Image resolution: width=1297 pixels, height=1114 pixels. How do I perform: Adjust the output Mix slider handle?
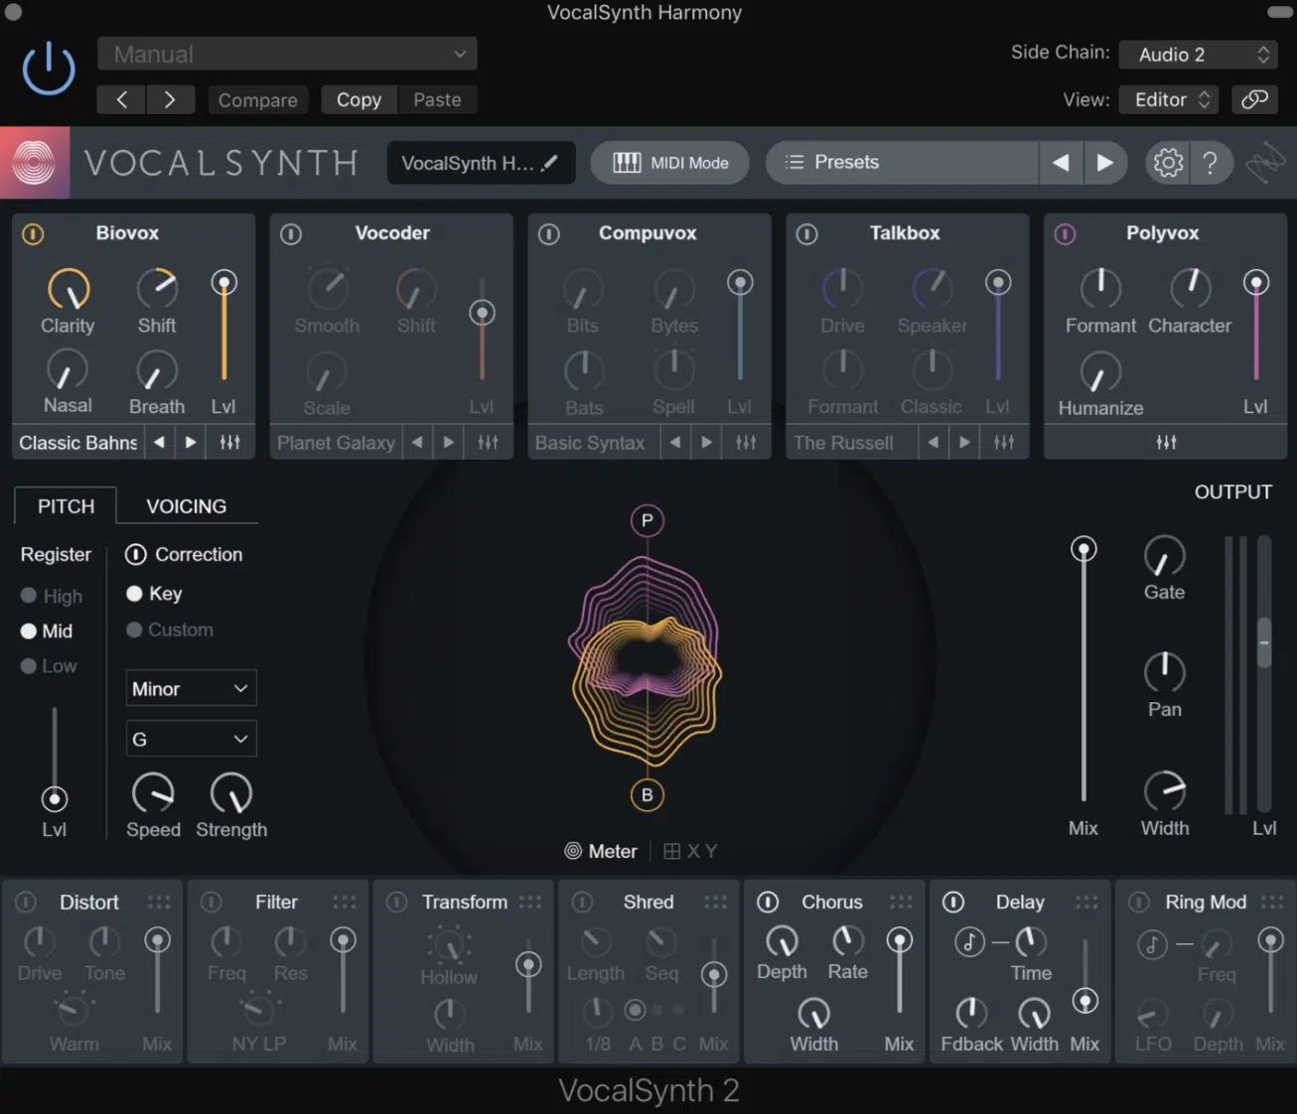1083,549
